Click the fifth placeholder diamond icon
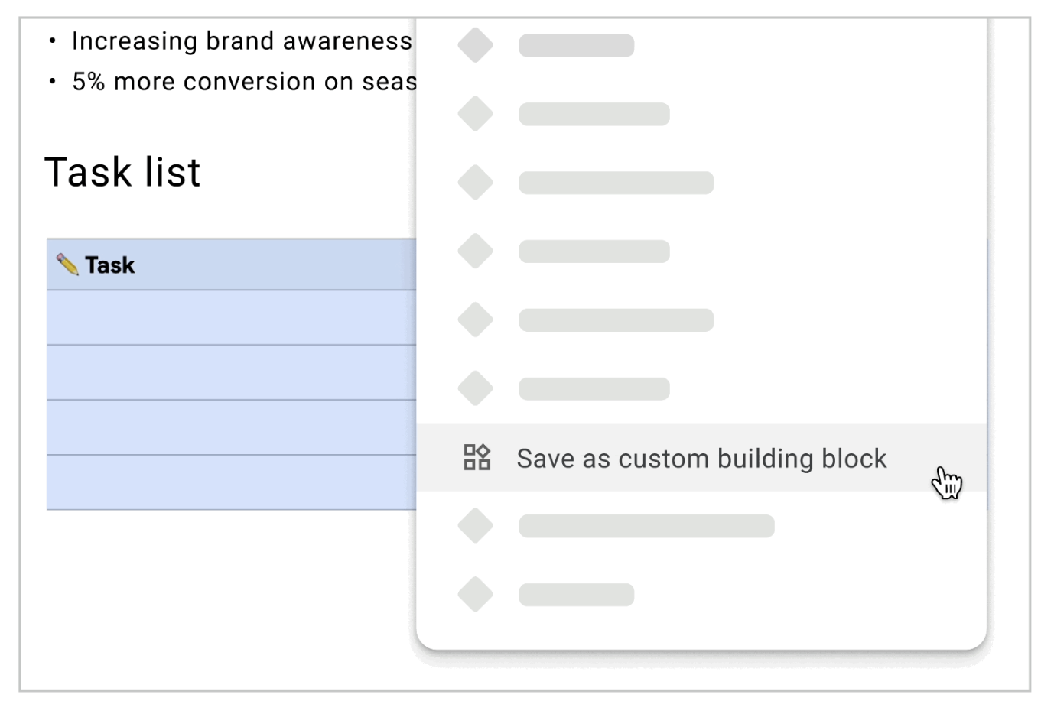 pos(475,320)
